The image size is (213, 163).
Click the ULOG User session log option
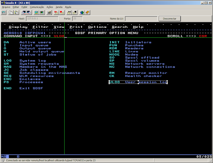coord(138,82)
